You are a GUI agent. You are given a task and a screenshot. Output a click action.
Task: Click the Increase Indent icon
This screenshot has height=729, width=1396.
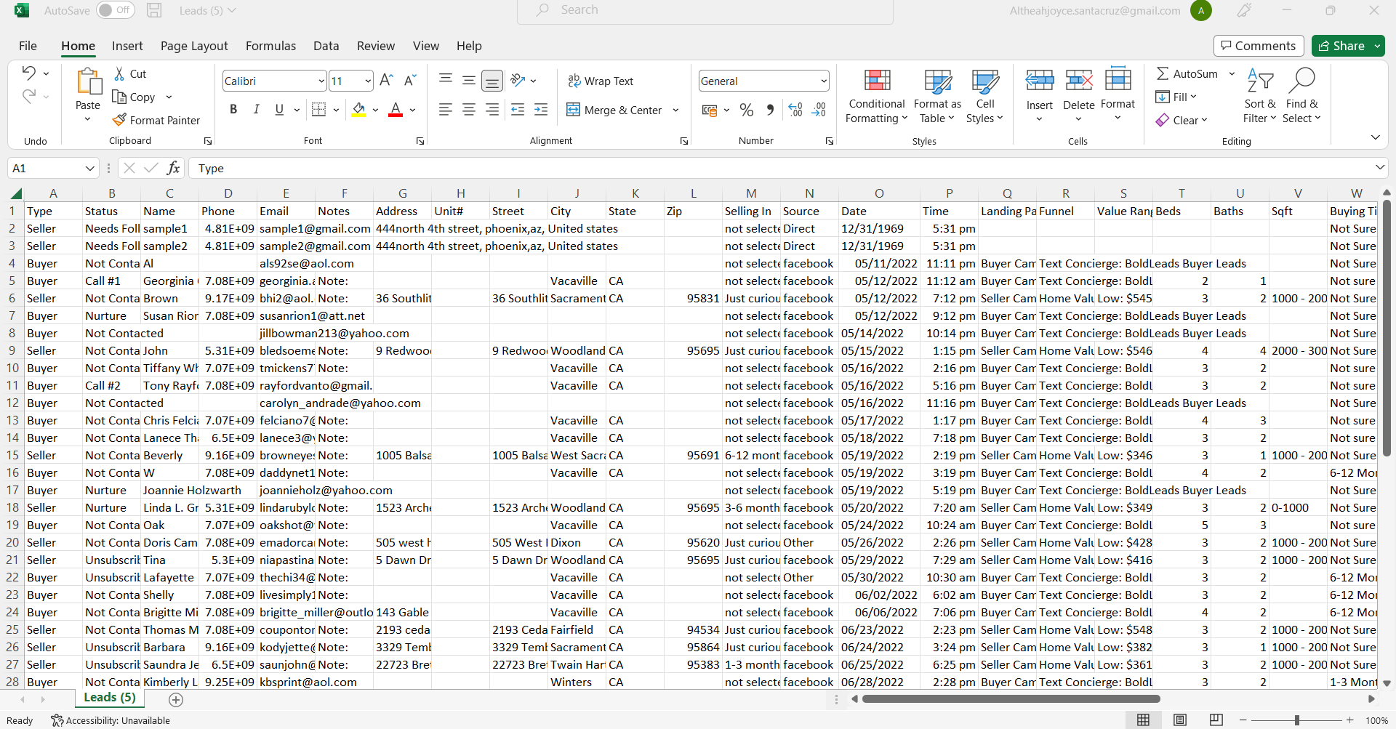(541, 110)
